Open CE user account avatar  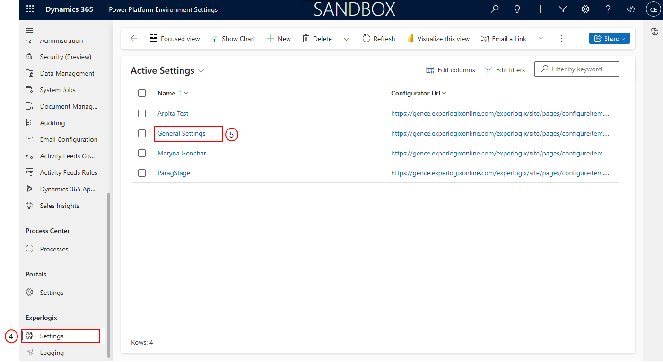(x=654, y=9)
